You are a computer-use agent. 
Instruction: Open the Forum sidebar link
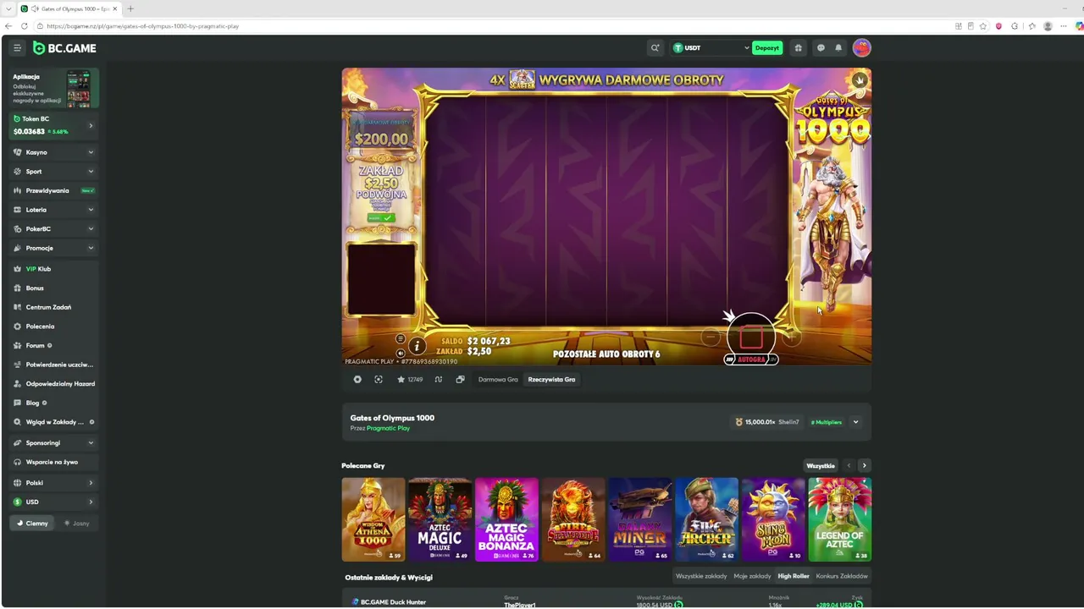[54, 346]
